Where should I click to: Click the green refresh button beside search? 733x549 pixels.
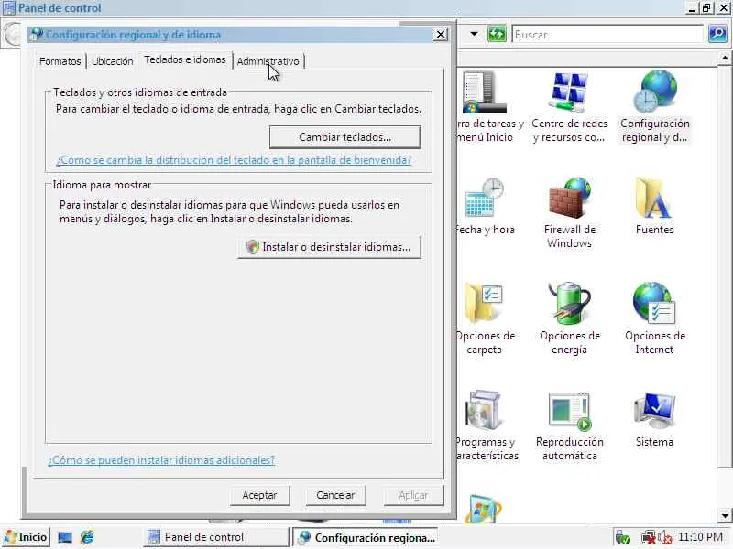pyautogui.click(x=497, y=34)
